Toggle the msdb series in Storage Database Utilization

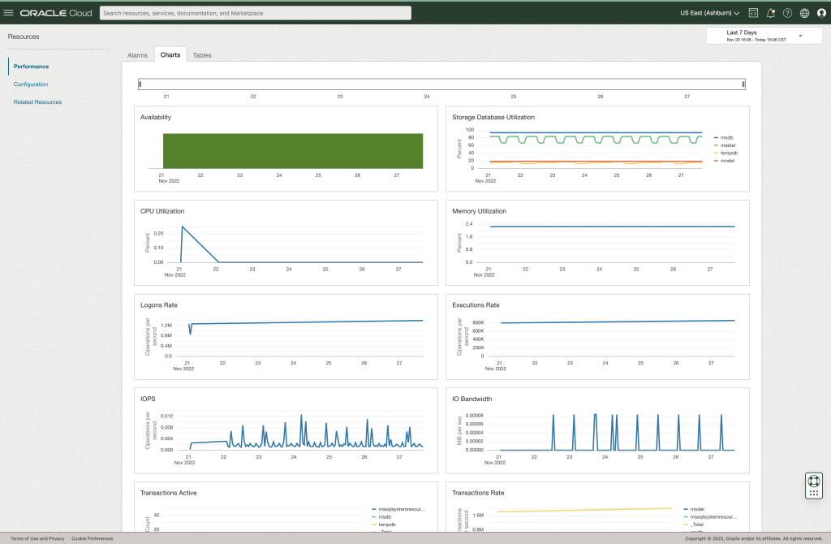tap(725, 137)
